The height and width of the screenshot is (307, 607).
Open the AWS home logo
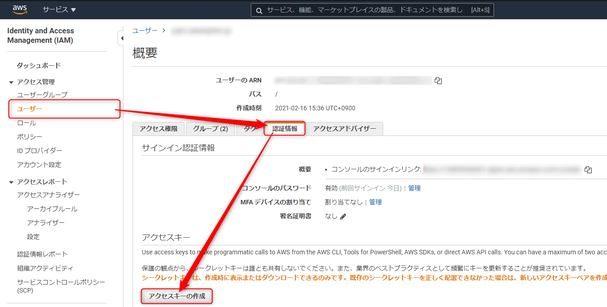click(20, 9)
